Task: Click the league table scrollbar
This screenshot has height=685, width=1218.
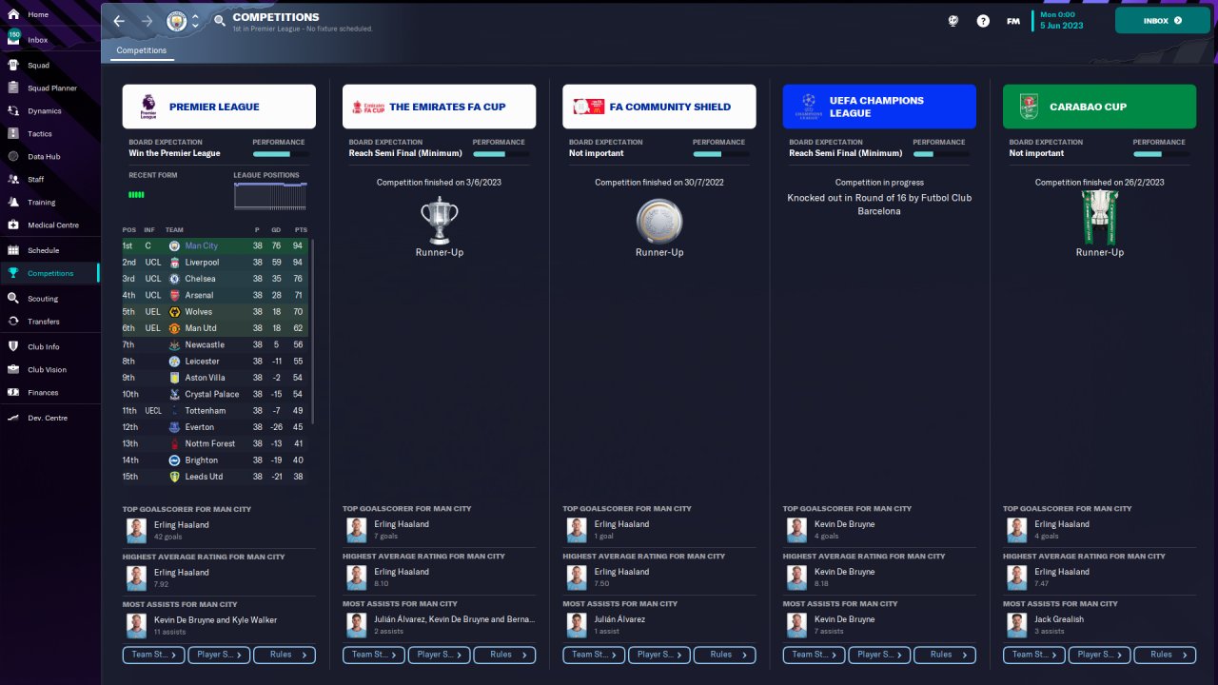Action: (x=312, y=333)
